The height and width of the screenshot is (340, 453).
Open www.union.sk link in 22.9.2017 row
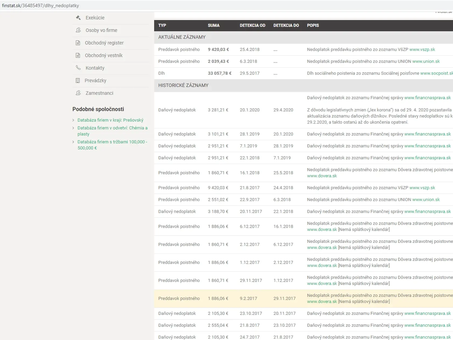tap(426, 199)
